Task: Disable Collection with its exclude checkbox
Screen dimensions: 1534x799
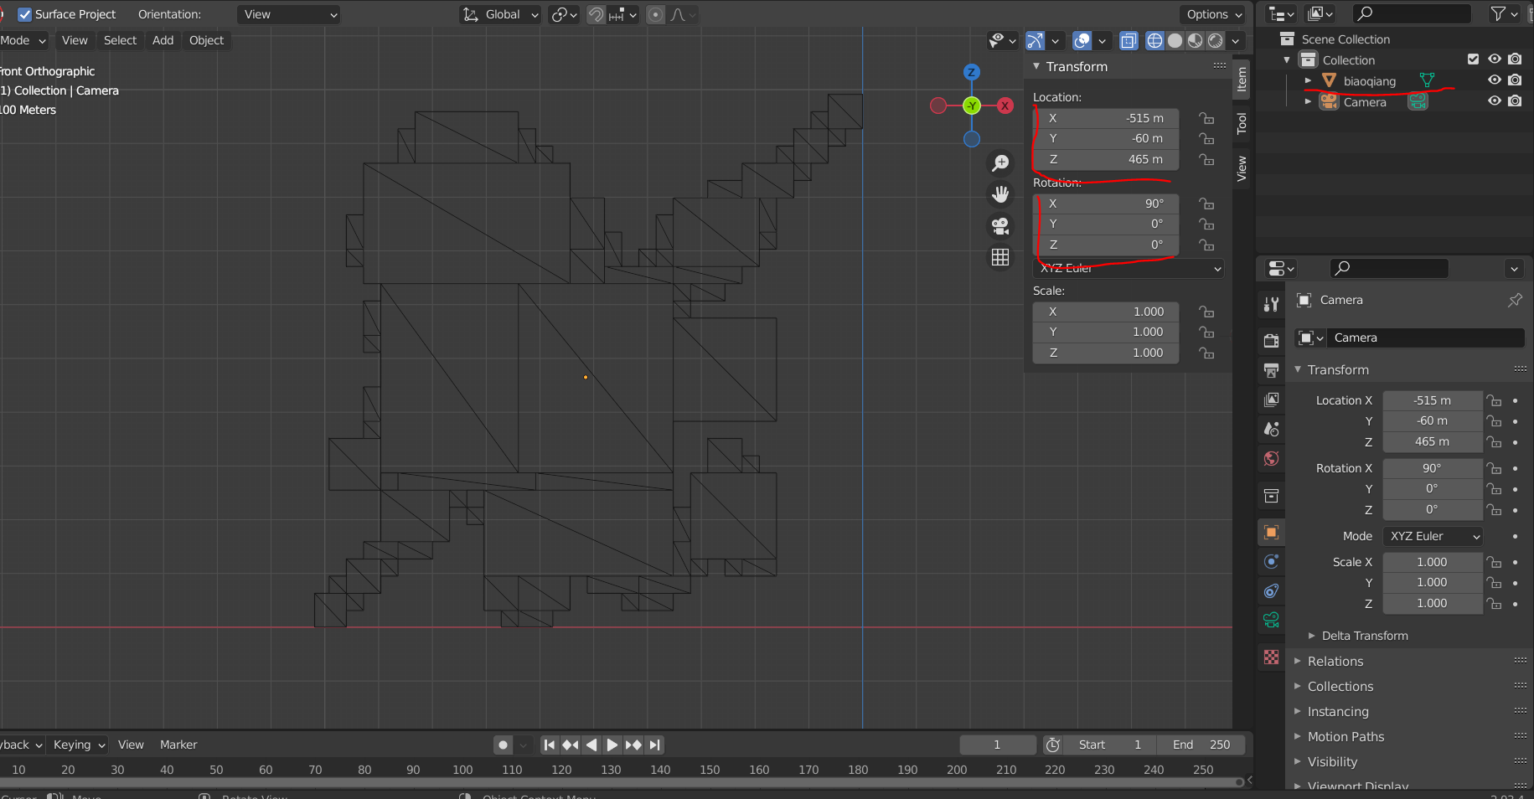Action: [1473, 59]
